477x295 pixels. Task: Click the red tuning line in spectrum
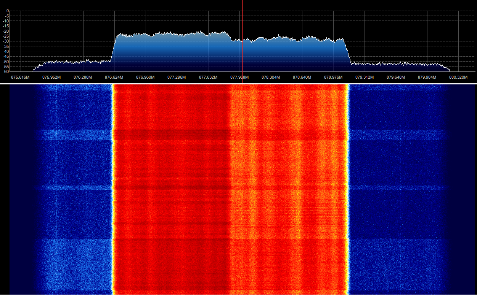click(x=243, y=41)
